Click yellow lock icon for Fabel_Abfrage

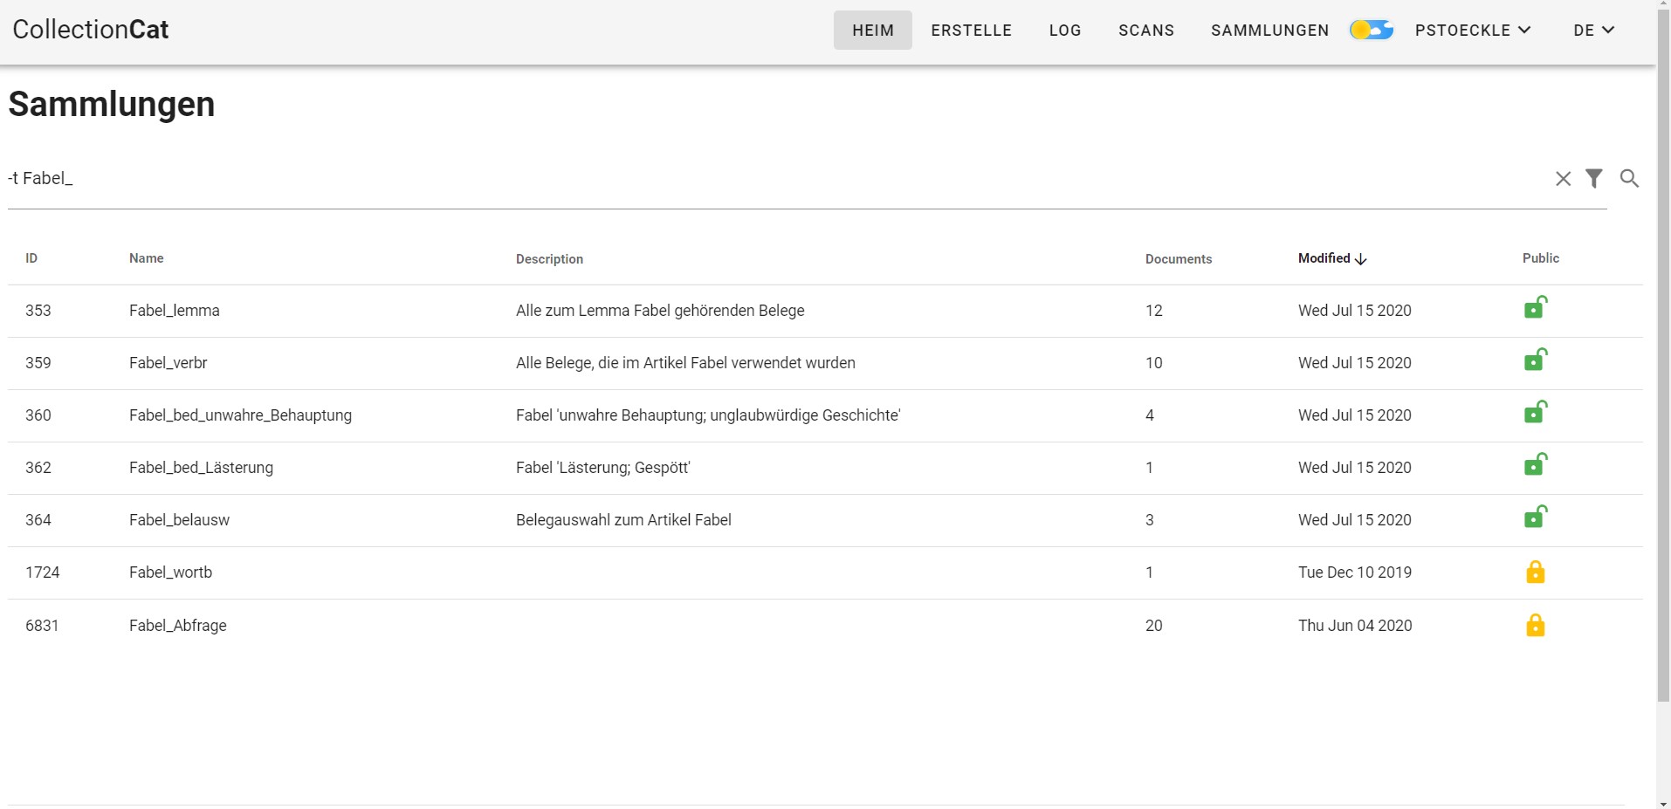pyautogui.click(x=1535, y=626)
